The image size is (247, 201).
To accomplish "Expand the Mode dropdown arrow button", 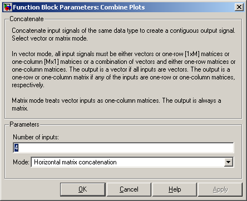I will pyautogui.click(x=228, y=162).
